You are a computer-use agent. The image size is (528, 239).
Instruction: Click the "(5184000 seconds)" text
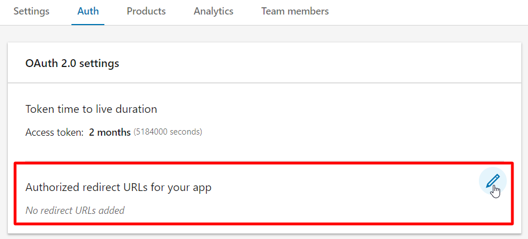pos(167,132)
